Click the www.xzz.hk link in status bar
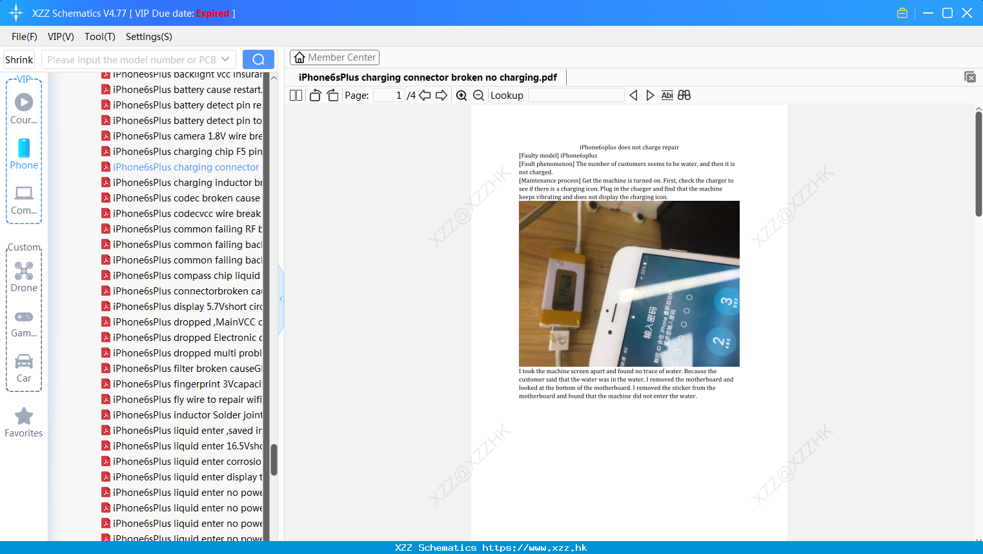983x554 pixels. pyautogui.click(x=534, y=548)
